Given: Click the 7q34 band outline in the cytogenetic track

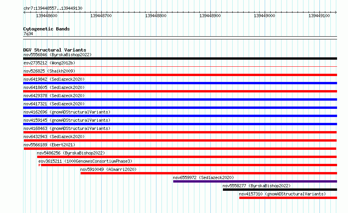Looking at the screenshot, I should pyautogui.click(x=180, y=38).
